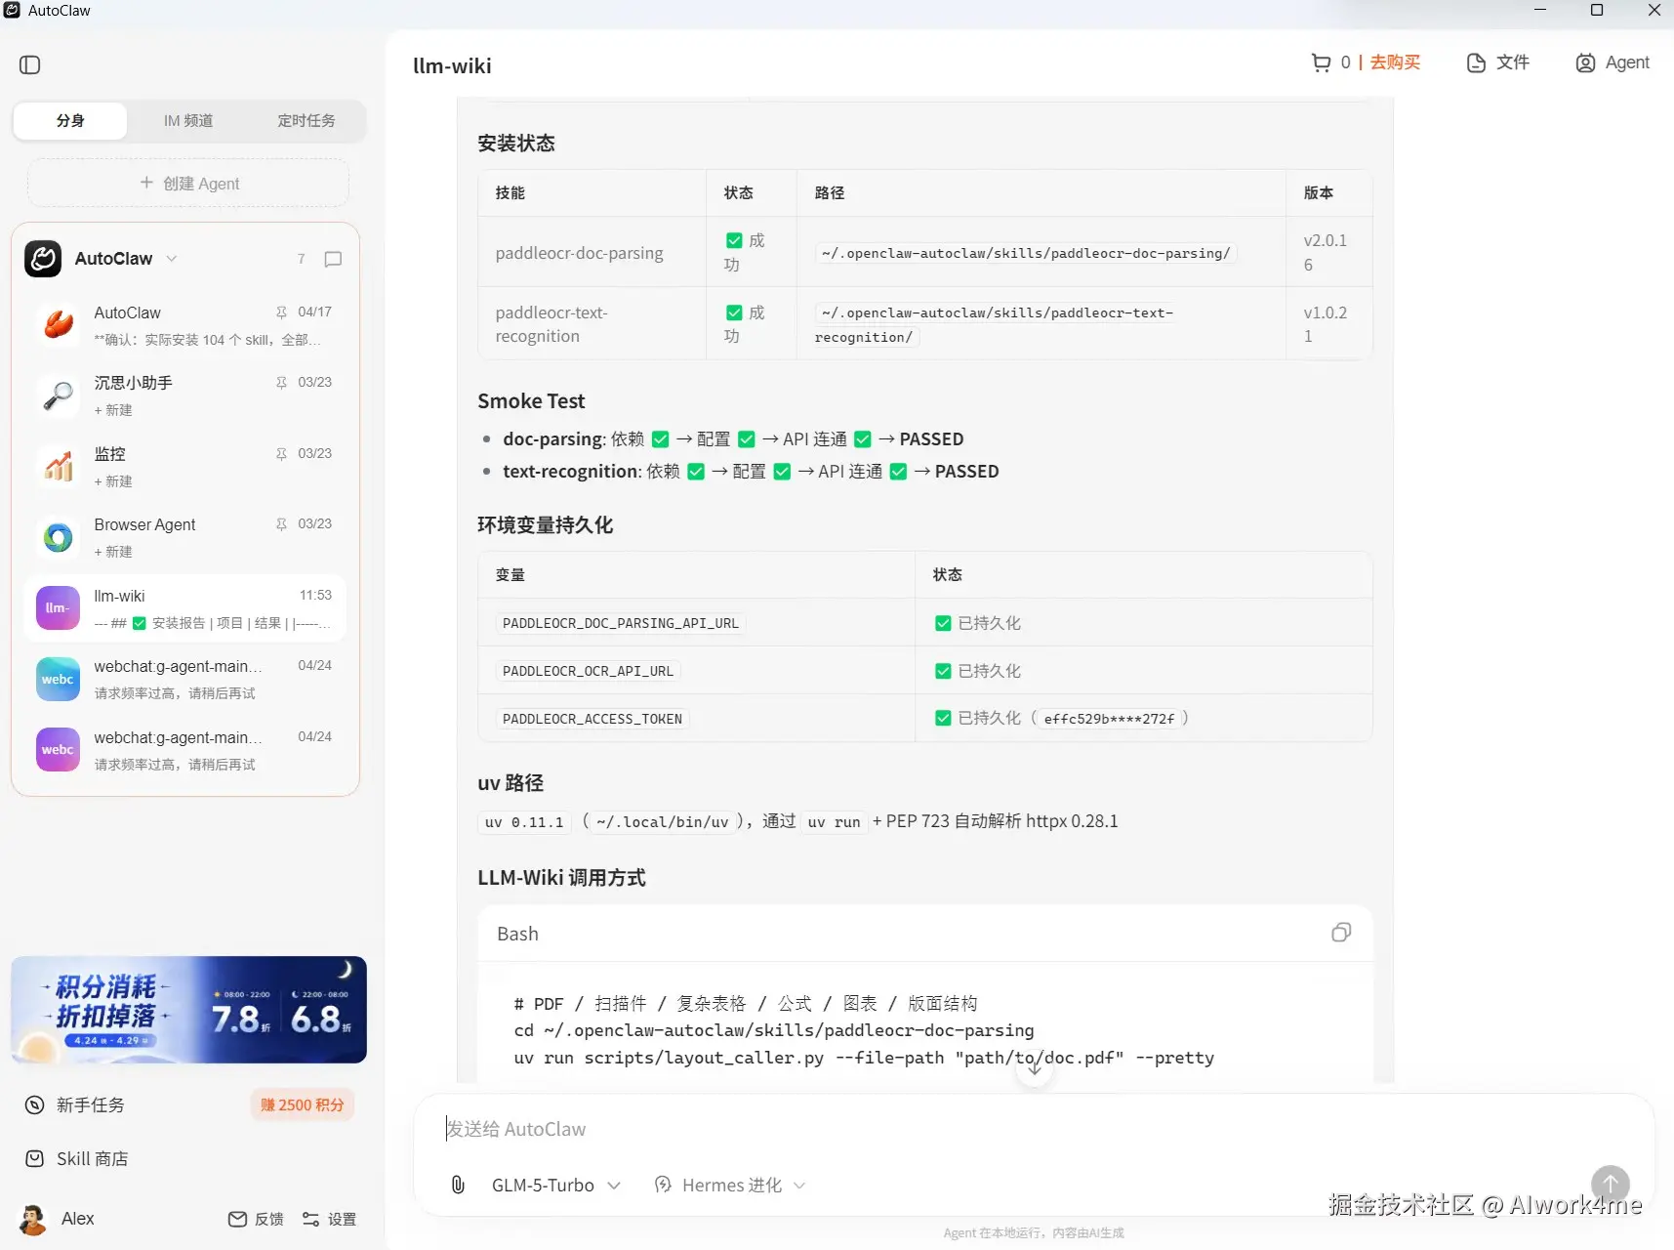Open 新手任务 in the sidebar
The image size is (1674, 1250).
point(75,1104)
